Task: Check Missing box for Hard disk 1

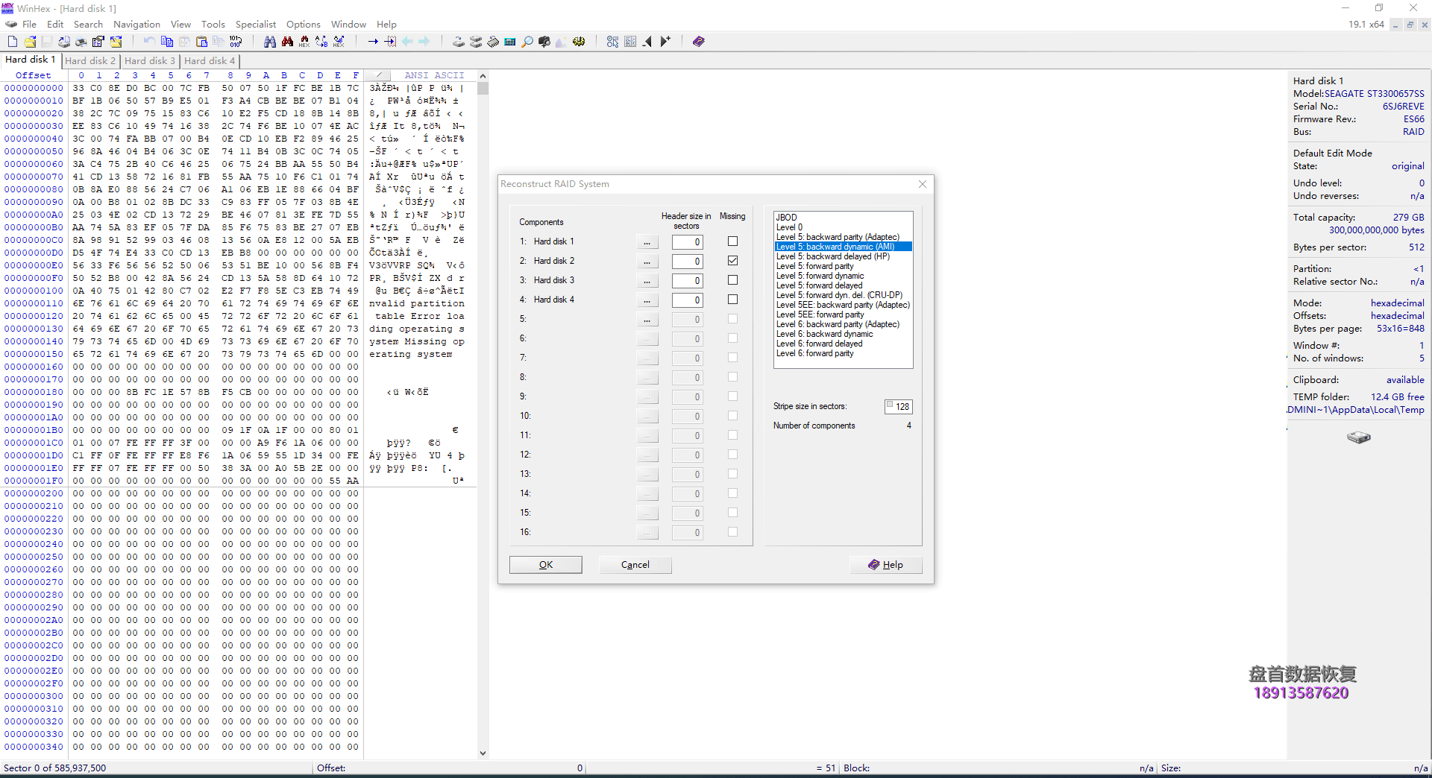Action: tap(732, 241)
